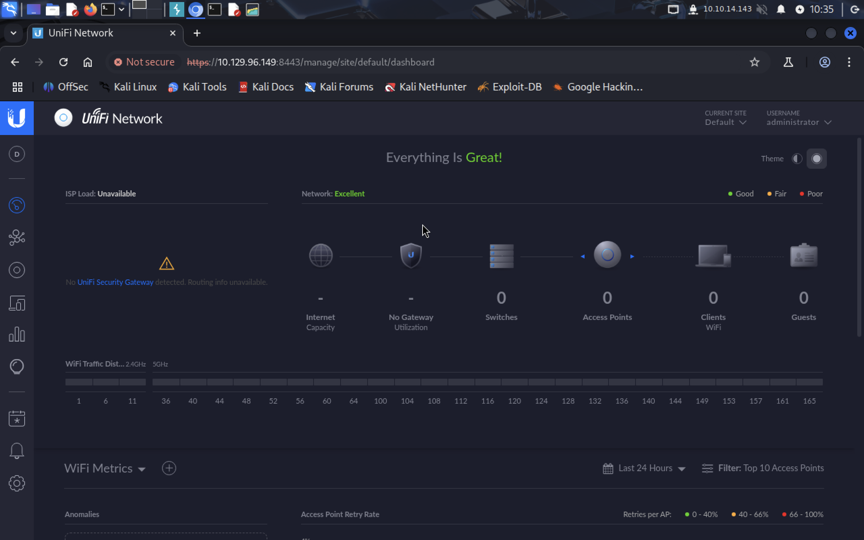Open the Events calendar sidebar icon
This screenshot has height=540, width=864.
coord(17,418)
